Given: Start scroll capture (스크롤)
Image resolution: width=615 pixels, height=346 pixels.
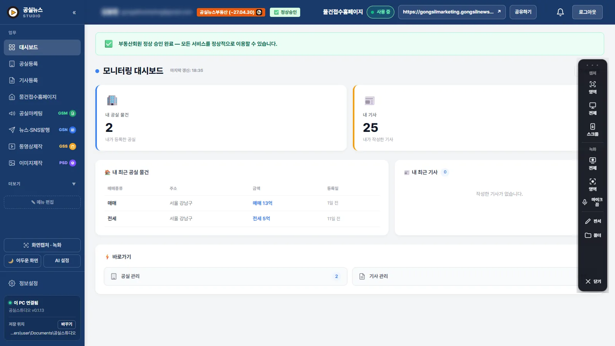Looking at the screenshot, I should [593, 130].
